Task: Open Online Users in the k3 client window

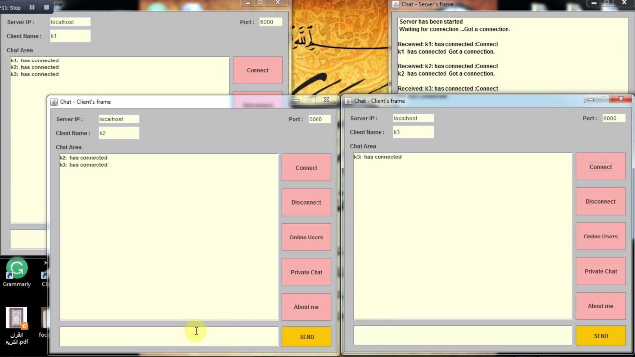Action: 600,237
